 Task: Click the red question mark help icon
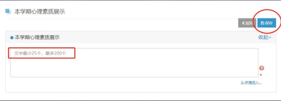pyautogui.click(x=262, y=68)
